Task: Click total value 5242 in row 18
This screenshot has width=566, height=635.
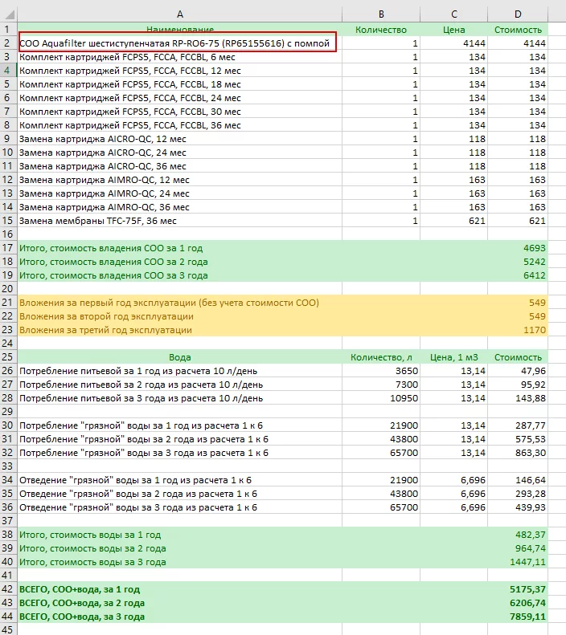Action: click(x=518, y=262)
